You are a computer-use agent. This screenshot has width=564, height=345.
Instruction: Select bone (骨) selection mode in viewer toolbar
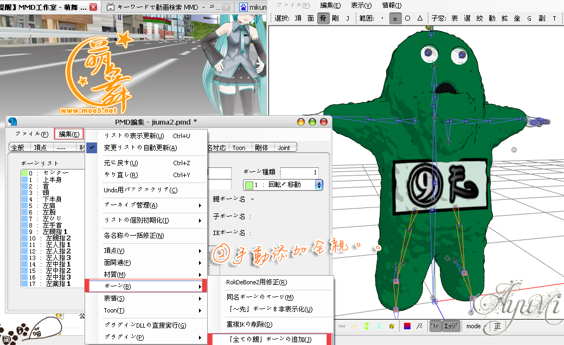coord(323,18)
